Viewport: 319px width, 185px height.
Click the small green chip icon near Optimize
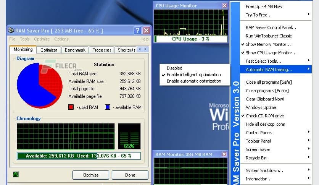click(x=16, y=174)
